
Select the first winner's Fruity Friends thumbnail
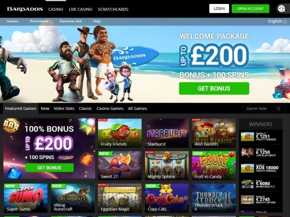click(247, 137)
